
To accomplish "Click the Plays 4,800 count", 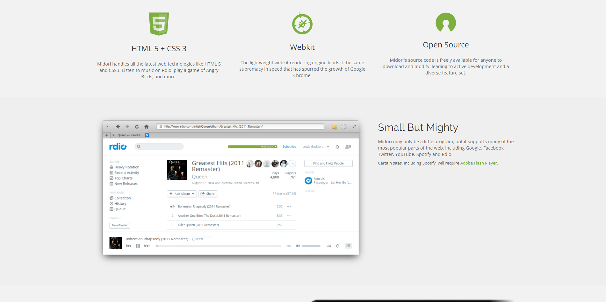I will coord(275,175).
